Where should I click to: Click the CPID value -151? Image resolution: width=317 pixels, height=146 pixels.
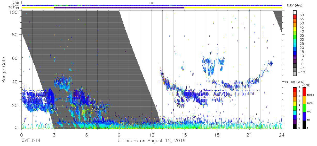(152, 3)
